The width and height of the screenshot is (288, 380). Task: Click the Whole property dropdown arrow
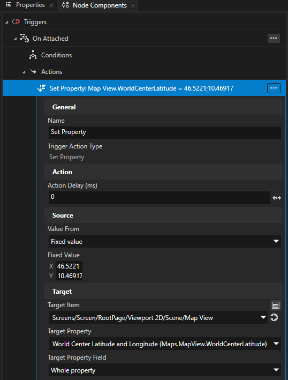tap(276, 370)
